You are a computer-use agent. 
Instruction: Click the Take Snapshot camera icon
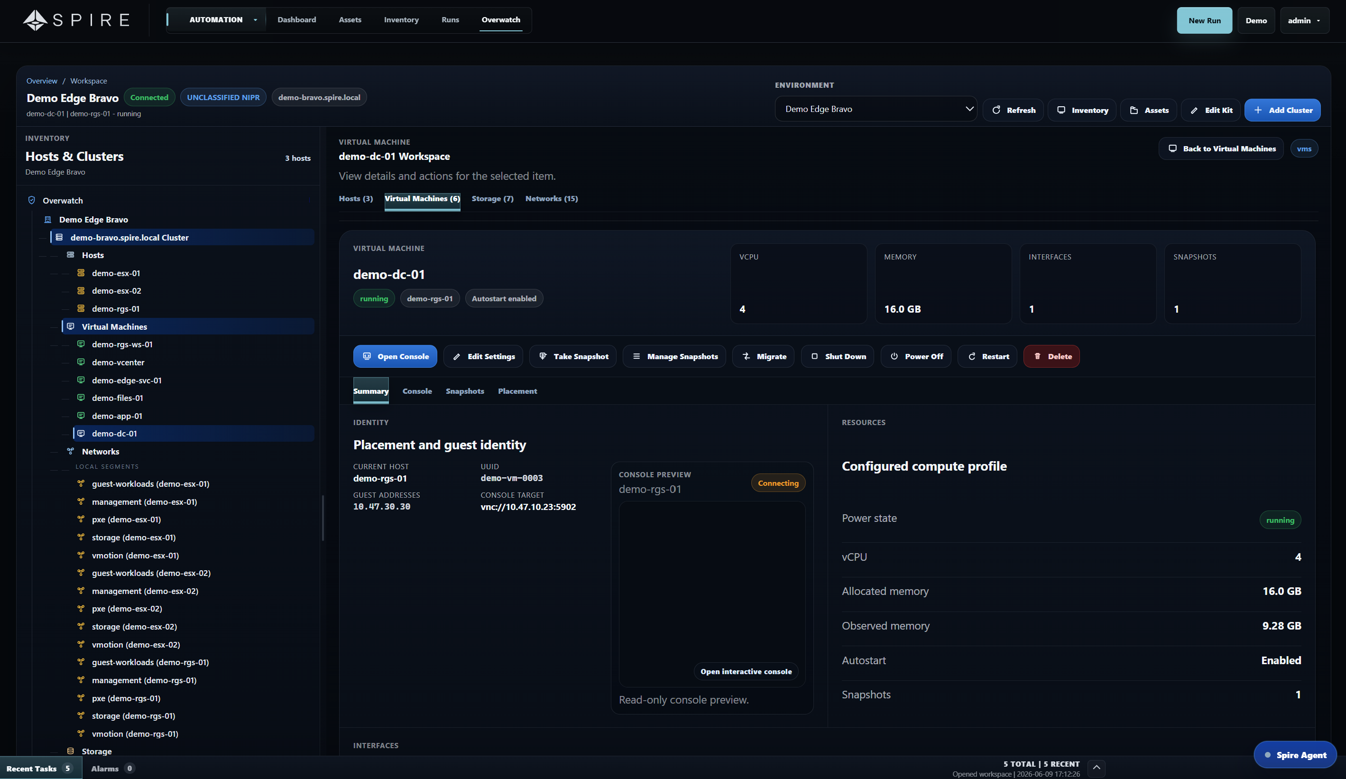pyautogui.click(x=543, y=356)
